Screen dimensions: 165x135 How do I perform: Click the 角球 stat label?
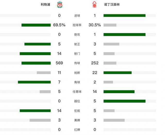[x=77, y=82]
